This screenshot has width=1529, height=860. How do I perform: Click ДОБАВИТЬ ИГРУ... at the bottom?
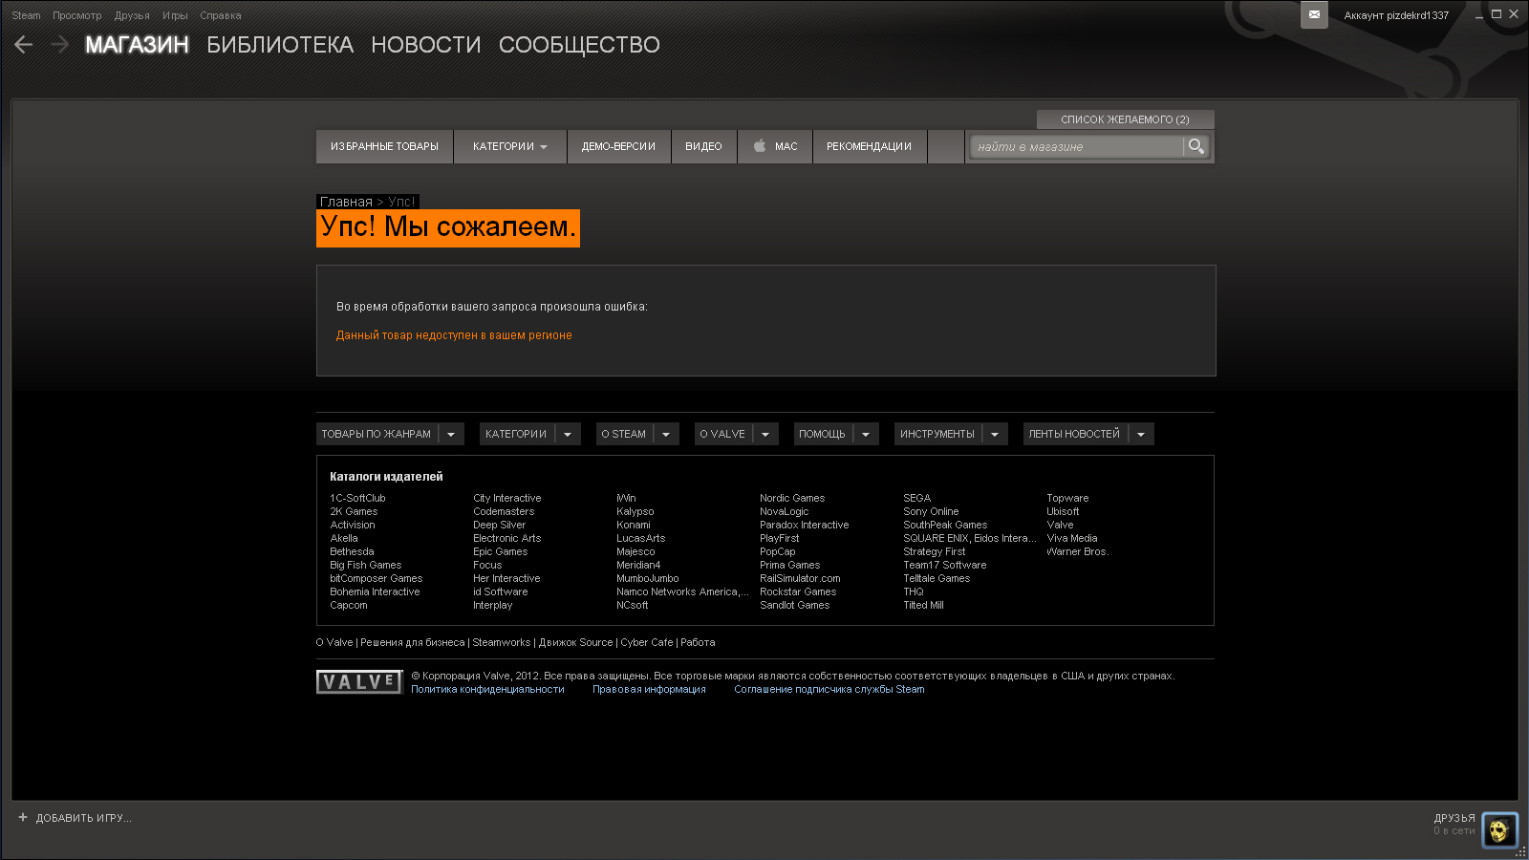[x=83, y=818]
